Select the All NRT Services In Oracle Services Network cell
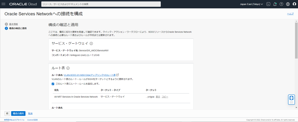Image resolution: width=298 pixels, height=122 pixels. [76, 97]
